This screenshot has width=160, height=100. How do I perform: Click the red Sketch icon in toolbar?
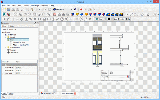pyautogui.click(x=55, y=14)
